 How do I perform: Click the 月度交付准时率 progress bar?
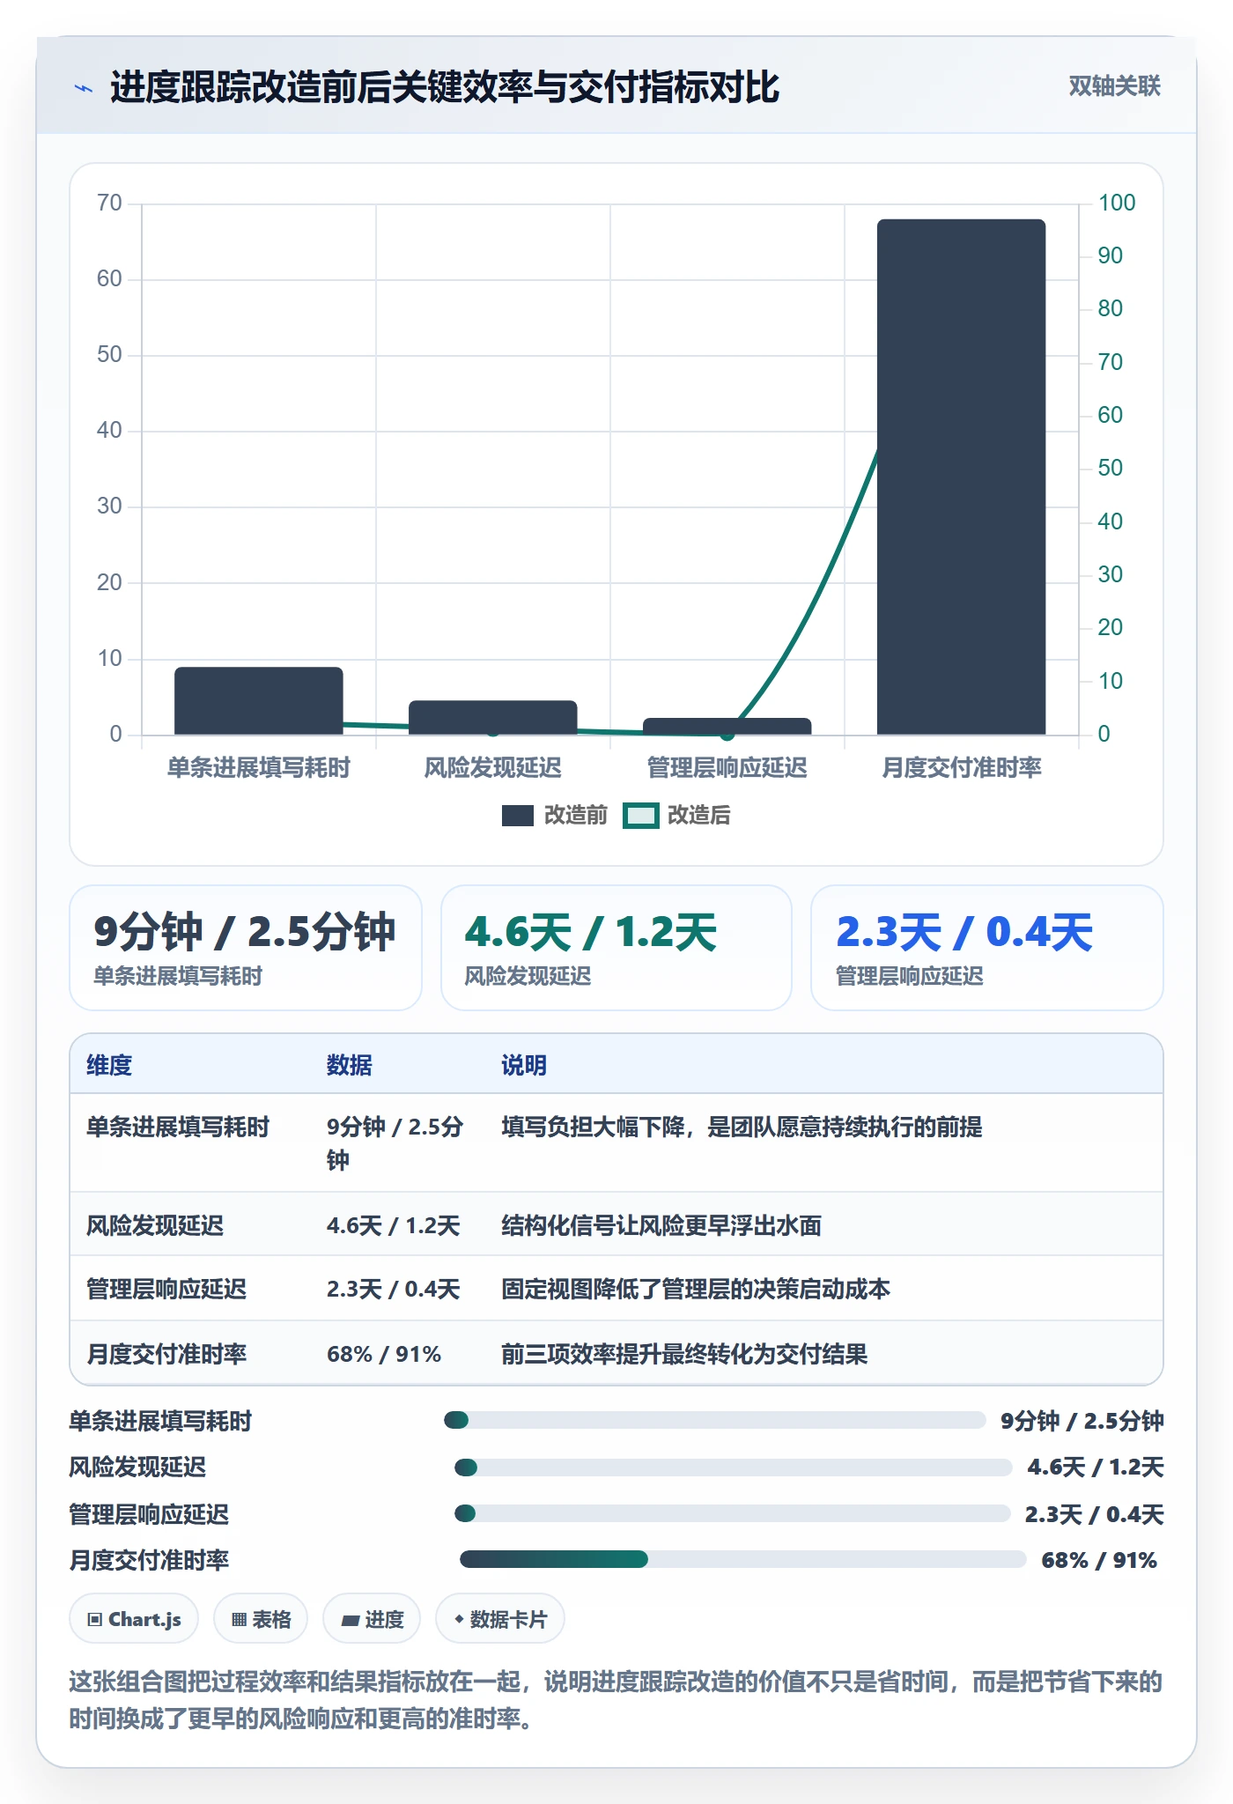(742, 1559)
